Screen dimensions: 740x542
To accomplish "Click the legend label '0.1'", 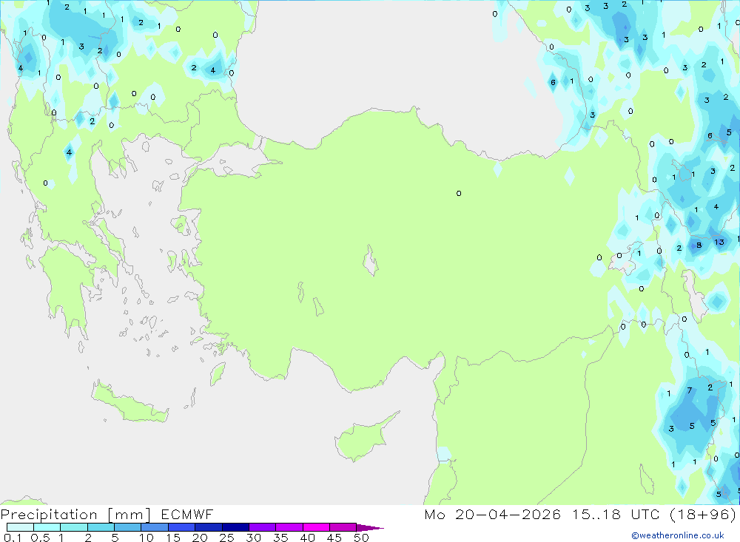I will tap(13, 538).
